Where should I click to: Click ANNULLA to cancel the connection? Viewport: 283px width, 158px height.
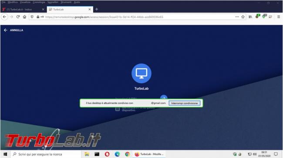[13, 30]
